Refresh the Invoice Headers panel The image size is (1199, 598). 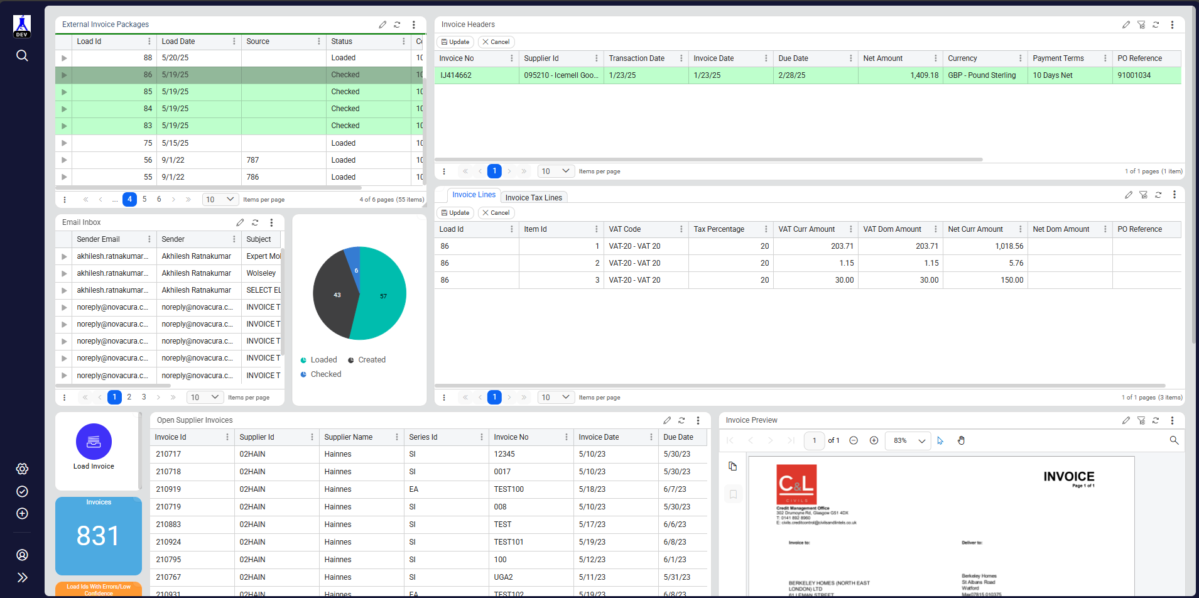[x=1156, y=24]
